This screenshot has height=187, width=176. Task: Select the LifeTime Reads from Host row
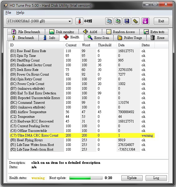82,149
